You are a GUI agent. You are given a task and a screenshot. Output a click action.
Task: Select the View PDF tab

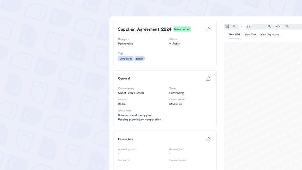[234, 34]
